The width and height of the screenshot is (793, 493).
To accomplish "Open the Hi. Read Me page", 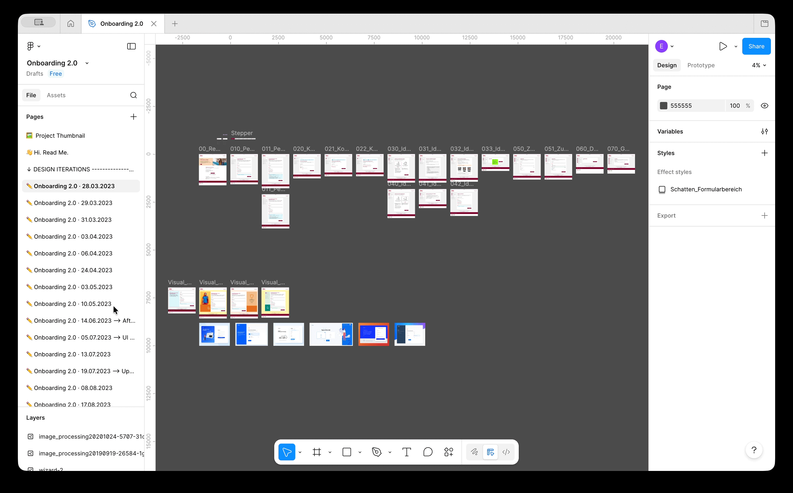I will (51, 152).
